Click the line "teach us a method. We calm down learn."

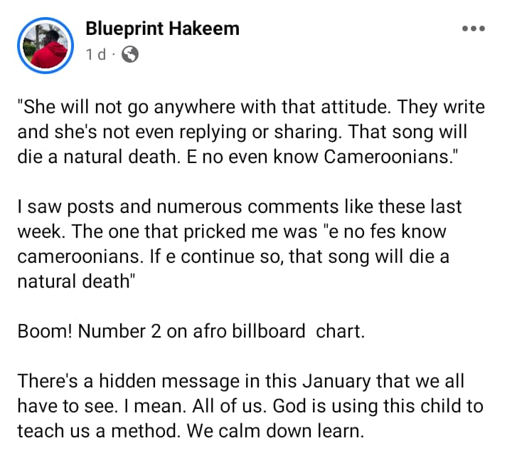(191, 431)
